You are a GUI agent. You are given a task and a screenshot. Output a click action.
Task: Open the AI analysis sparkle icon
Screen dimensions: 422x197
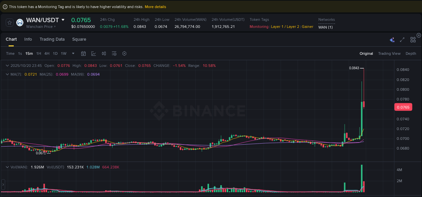click(x=392, y=39)
